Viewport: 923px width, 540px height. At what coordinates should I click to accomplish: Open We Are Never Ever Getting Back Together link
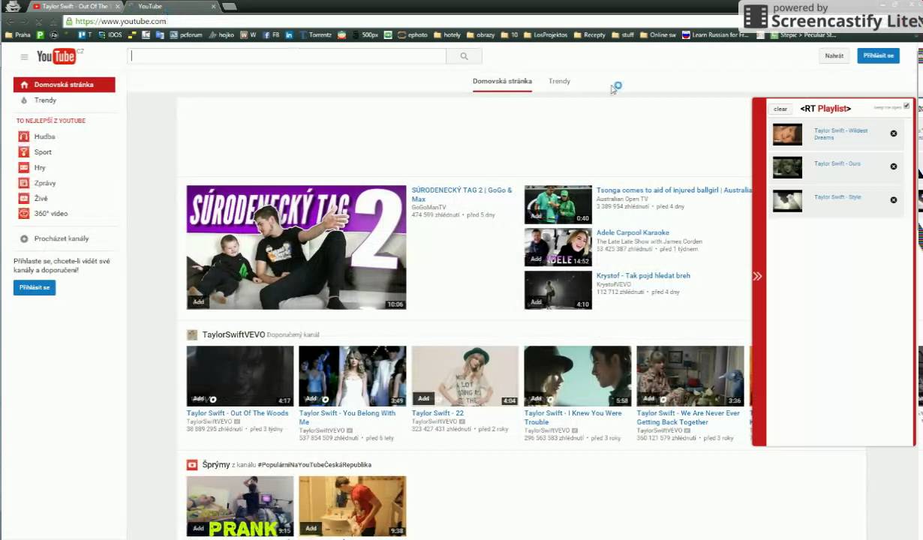coord(688,417)
